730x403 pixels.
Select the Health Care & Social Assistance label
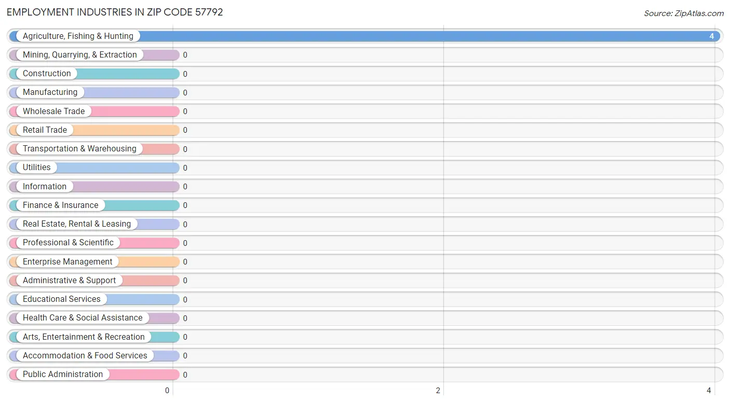(83, 318)
